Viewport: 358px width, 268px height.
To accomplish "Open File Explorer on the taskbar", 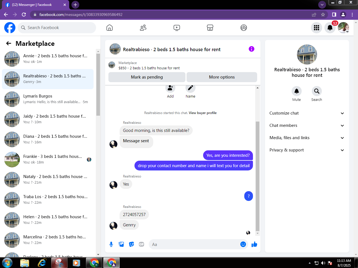I will [25, 263].
